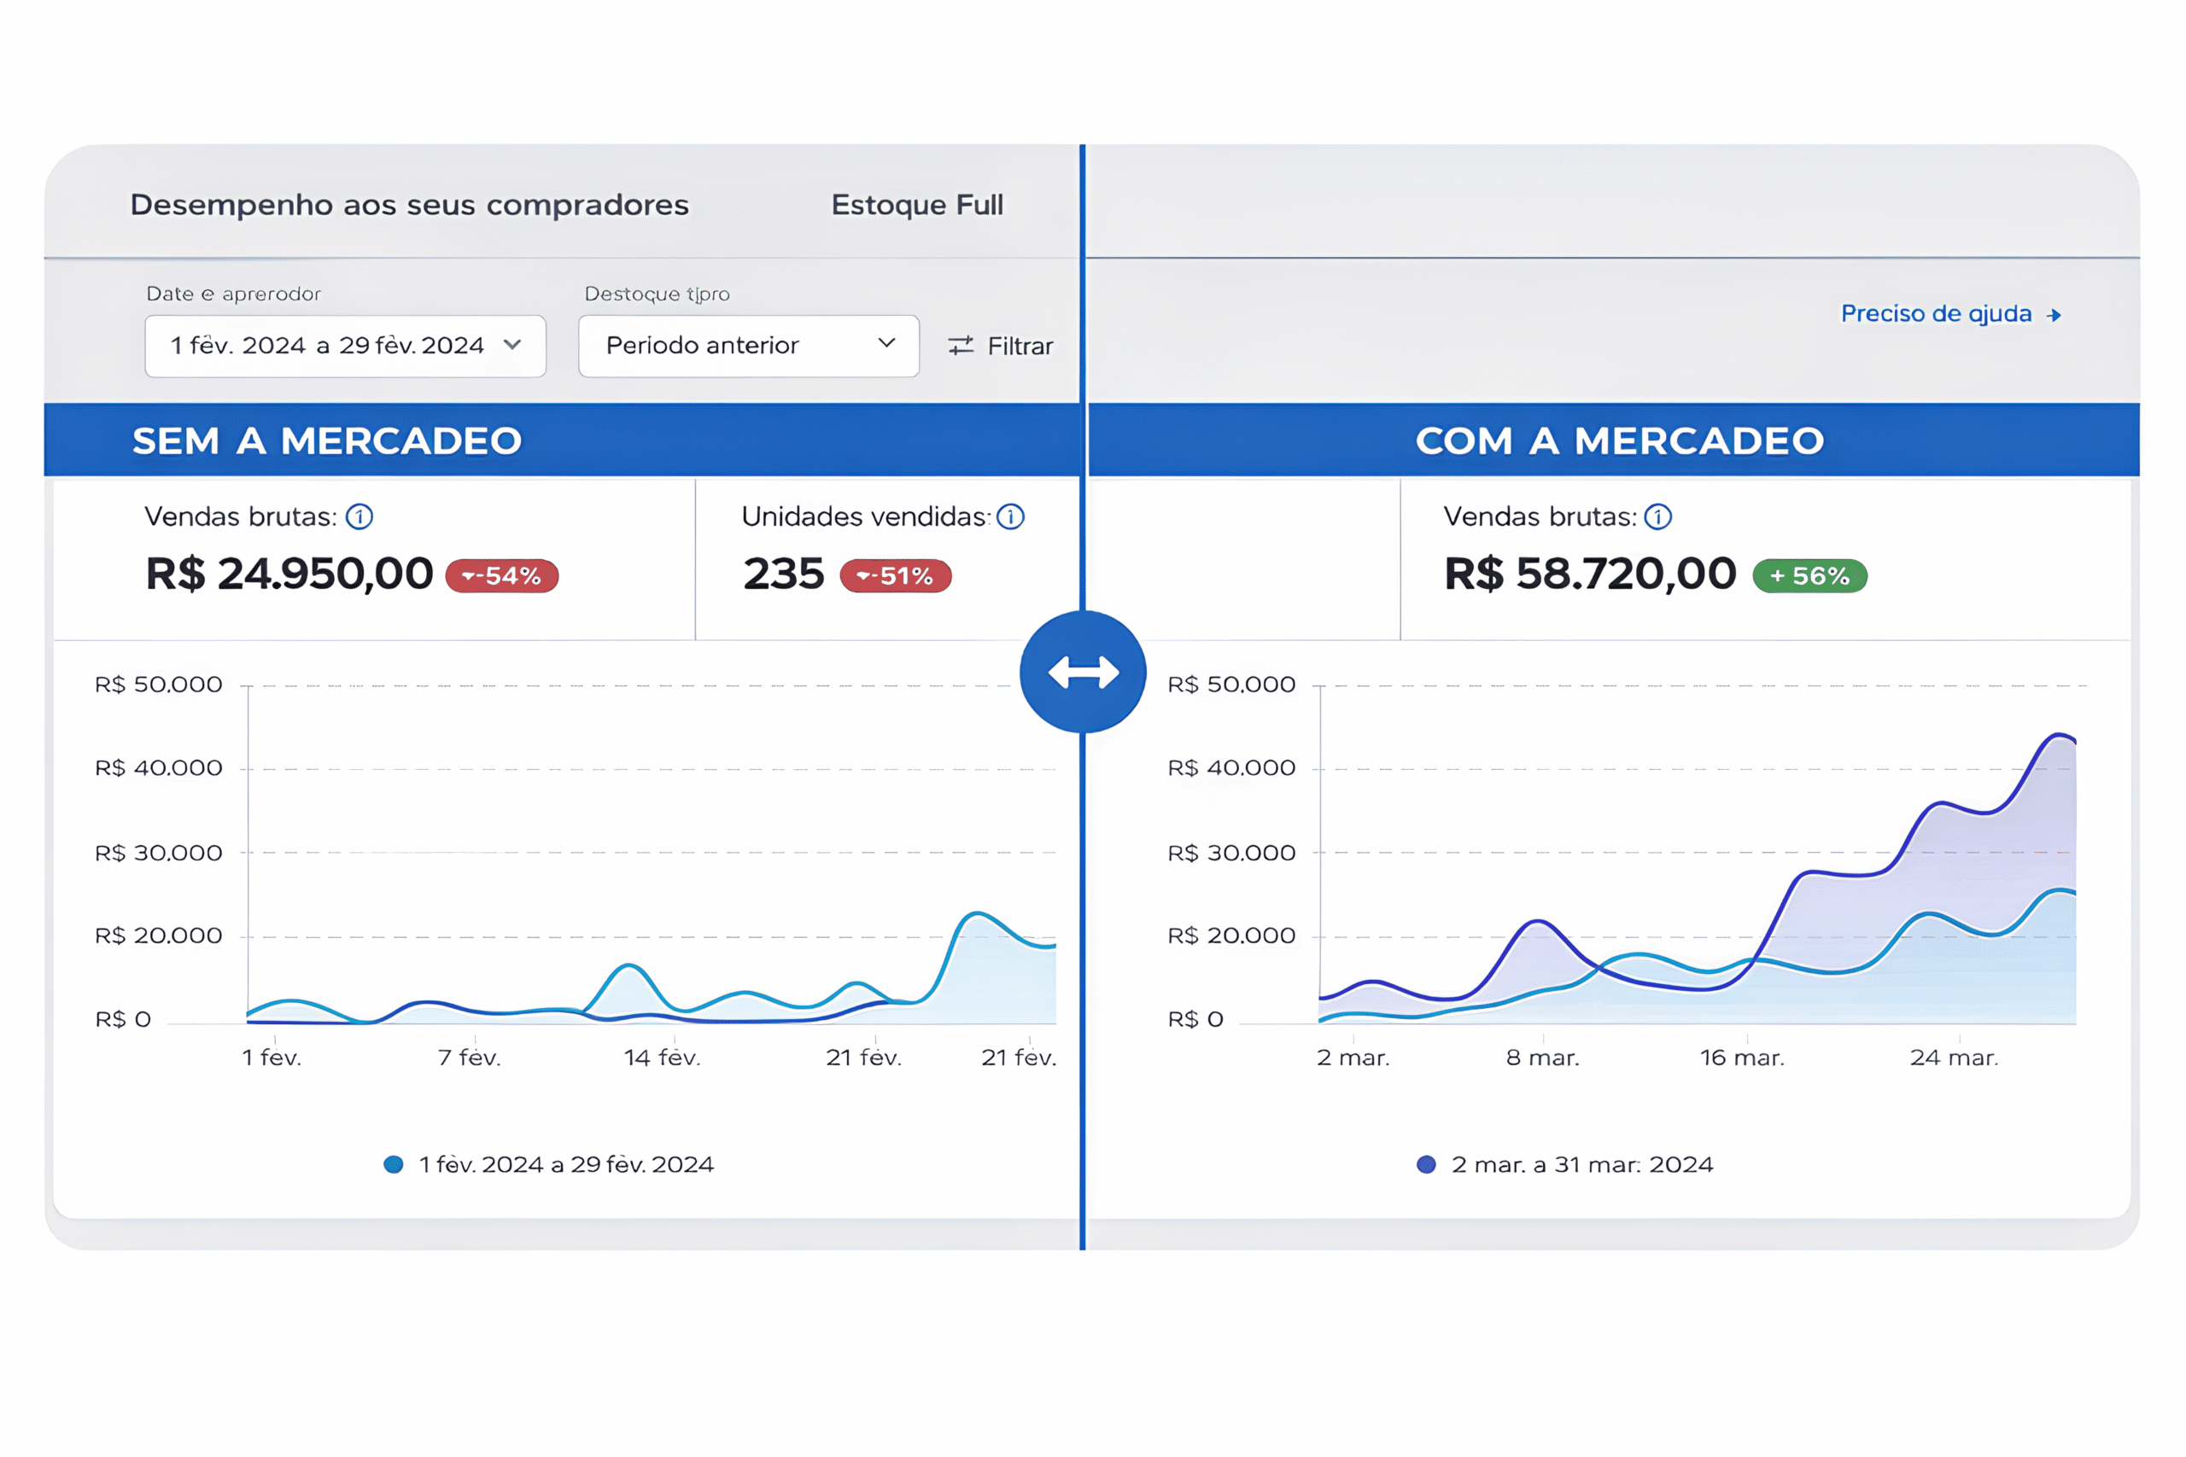2186x1457 pixels.
Task: Open the Preciso de ajuda link
Action: click(x=1935, y=314)
